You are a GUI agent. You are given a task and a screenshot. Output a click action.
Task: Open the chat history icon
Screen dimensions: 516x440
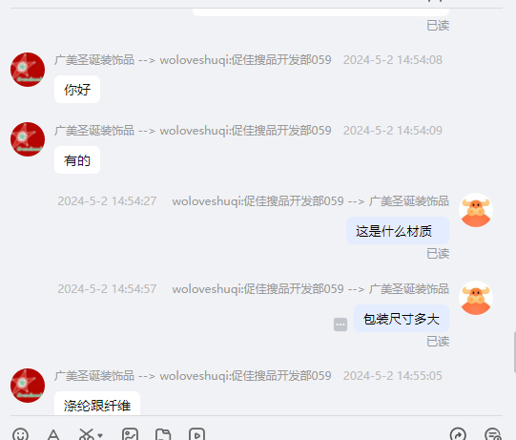(493, 434)
